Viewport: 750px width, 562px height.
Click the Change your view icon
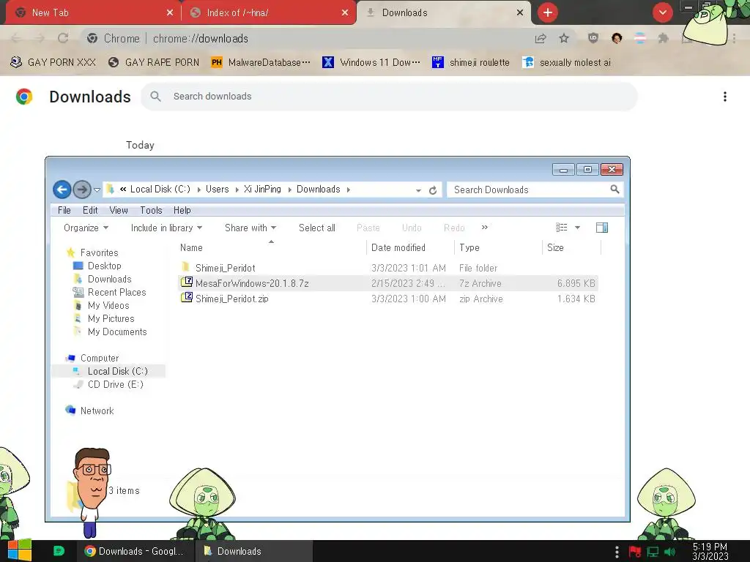pos(562,228)
